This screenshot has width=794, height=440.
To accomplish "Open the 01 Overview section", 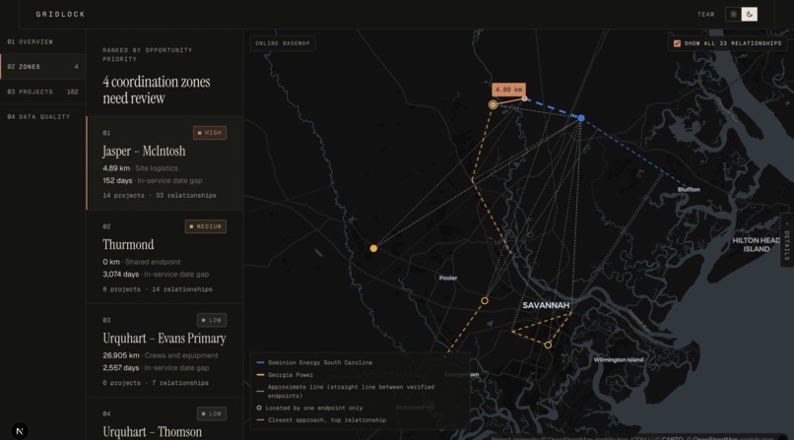I will tap(43, 41).
